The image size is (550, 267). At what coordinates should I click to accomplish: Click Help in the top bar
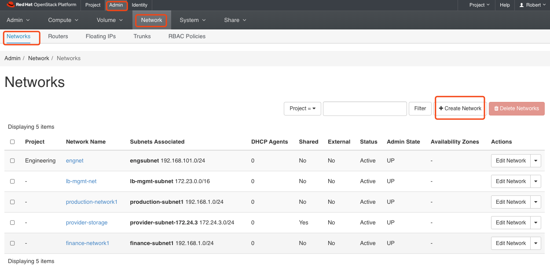504,5
